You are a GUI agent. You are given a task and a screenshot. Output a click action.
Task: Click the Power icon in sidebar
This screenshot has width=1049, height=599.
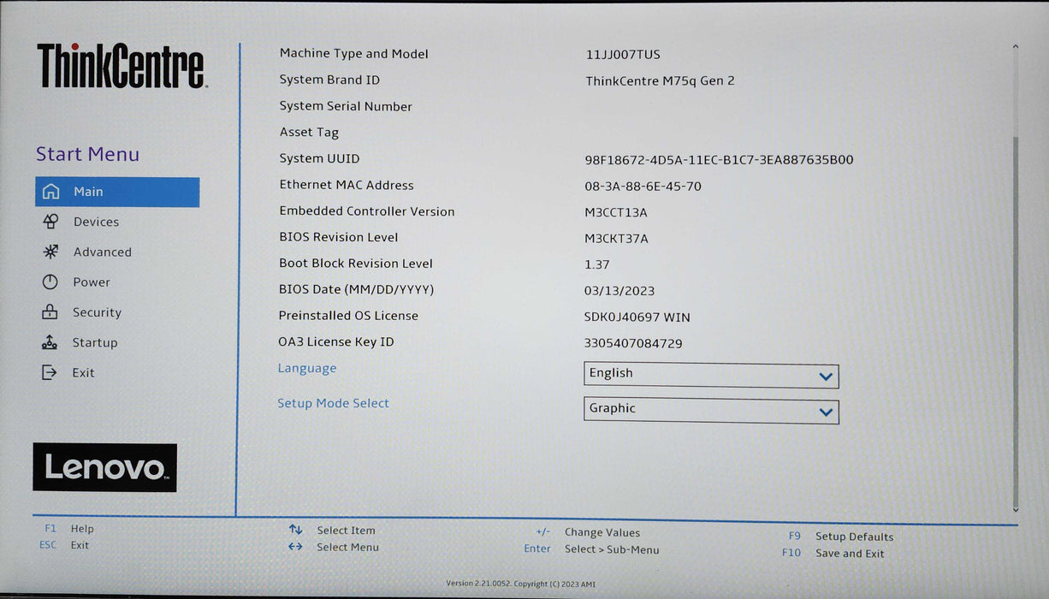coord(50,282)
